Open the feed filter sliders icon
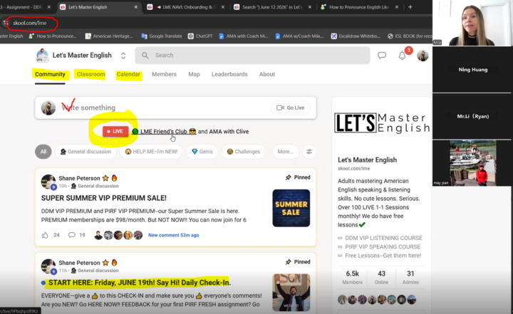The height and width of the screenshot is (314, 513). tap(309, 152)
